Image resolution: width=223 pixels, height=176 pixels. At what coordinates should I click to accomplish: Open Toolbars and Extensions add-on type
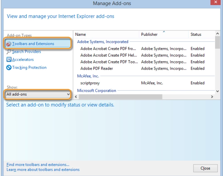38,44
